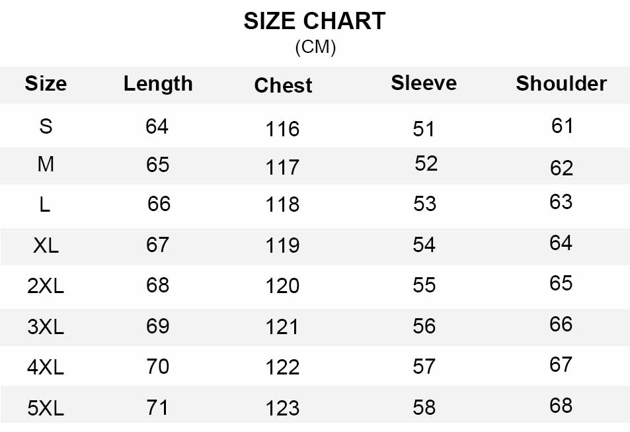Viewport: 630px width, 432px height.
Task: Select the Length column header
Action: [x=158, y=84]
